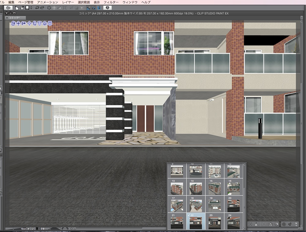Create a new file with New icon
Screen dimensions: 306x232
click(x=17, y=8)
